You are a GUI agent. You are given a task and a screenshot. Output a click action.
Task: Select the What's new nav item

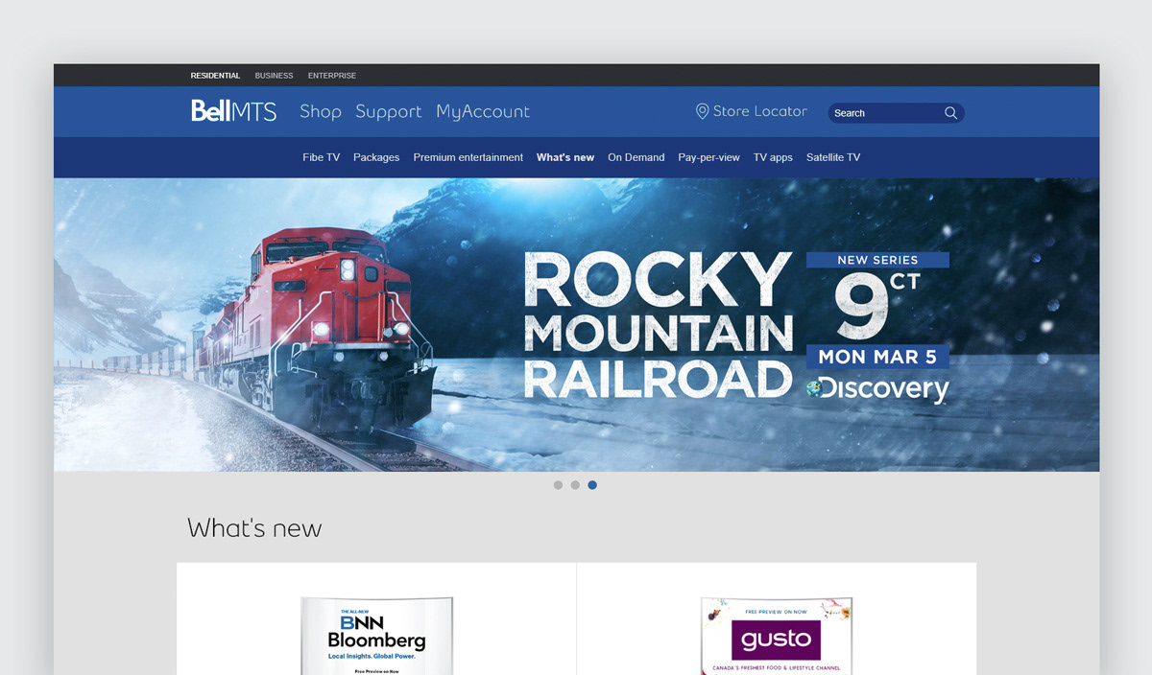[565, 157]
